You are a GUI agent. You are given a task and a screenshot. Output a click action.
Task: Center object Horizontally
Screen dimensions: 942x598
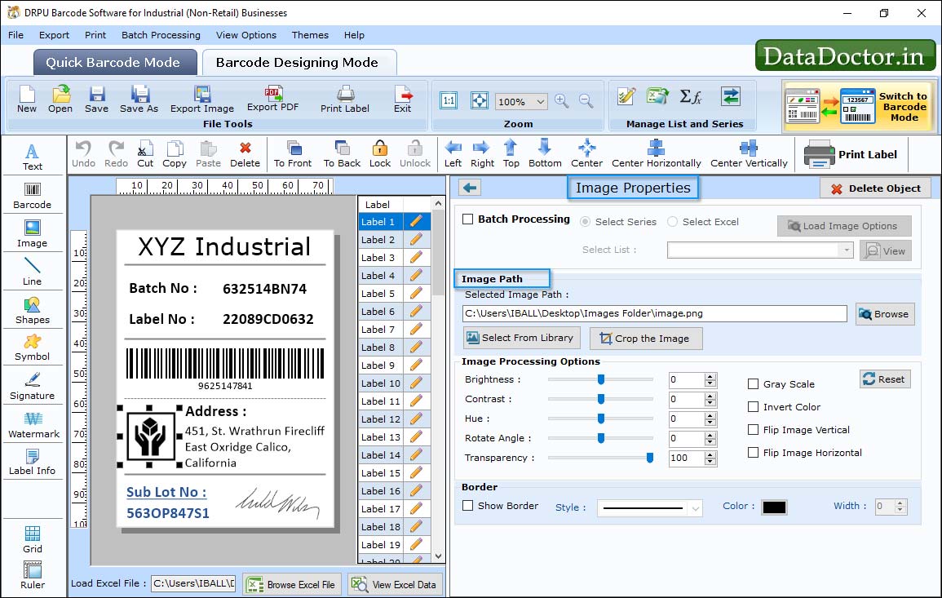click(x=657, y=154)
